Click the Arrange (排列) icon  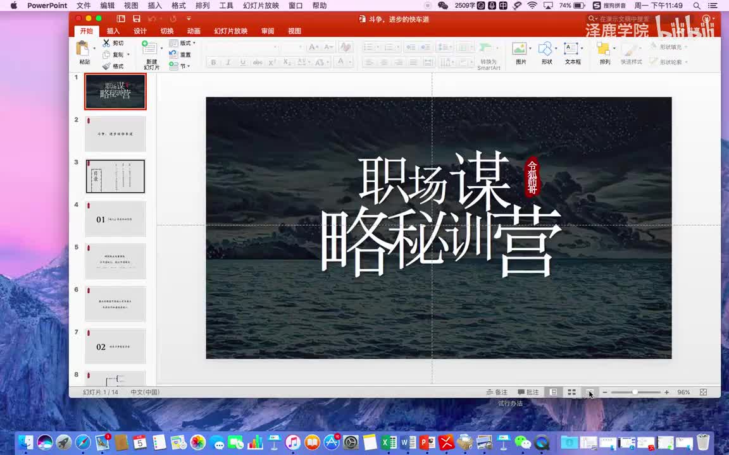[603, 49]
